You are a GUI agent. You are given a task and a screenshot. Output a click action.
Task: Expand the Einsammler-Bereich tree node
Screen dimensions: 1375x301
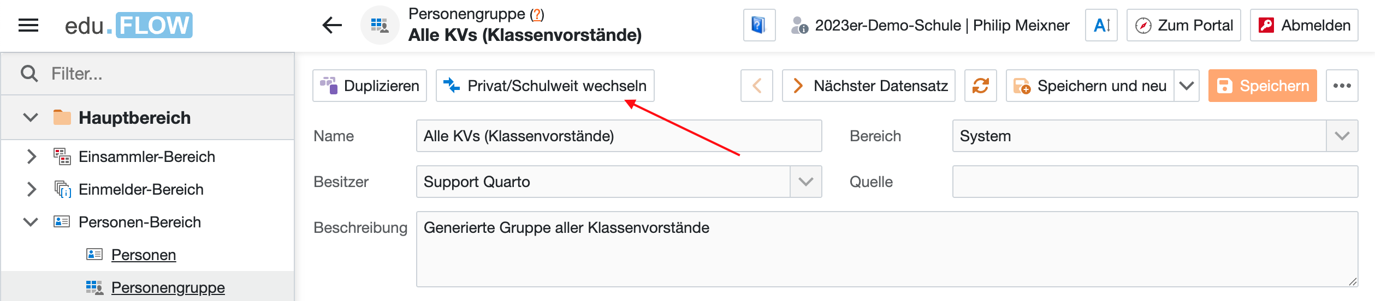pos(32,157)
